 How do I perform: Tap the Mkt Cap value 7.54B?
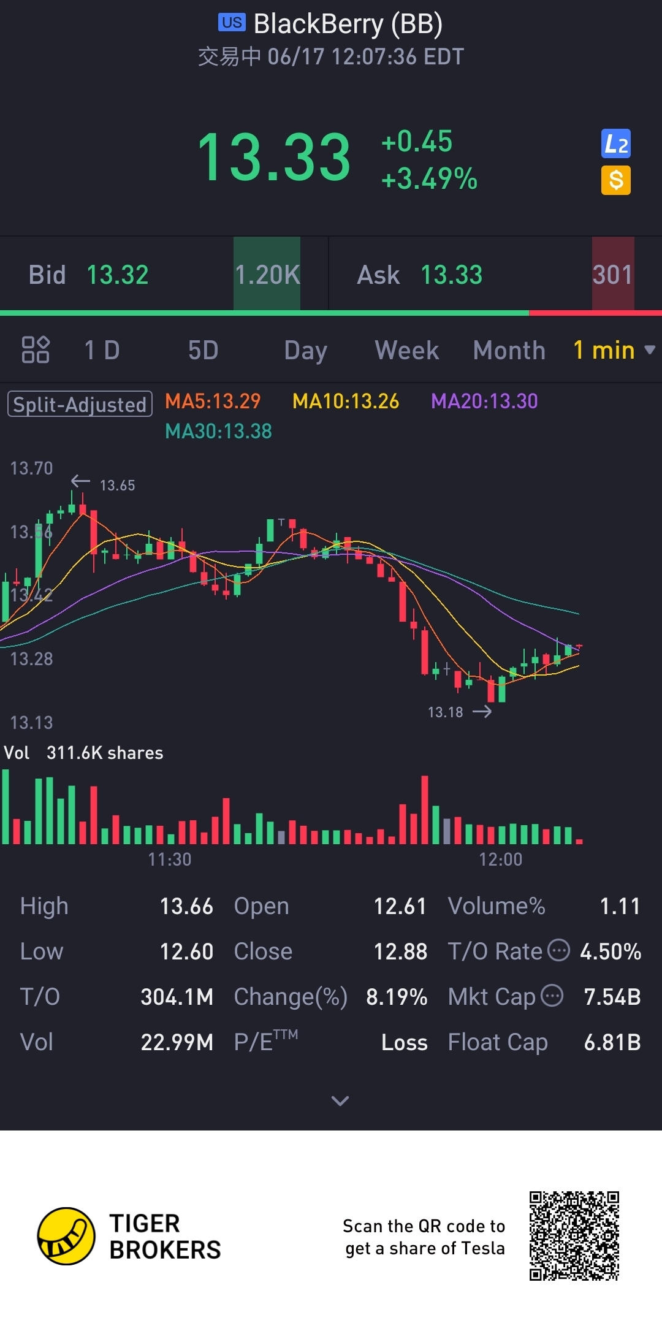click(612, 997)
